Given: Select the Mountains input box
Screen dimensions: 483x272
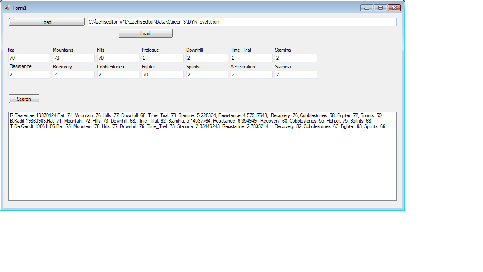Looking at the screenshot, I should (74, 58).
